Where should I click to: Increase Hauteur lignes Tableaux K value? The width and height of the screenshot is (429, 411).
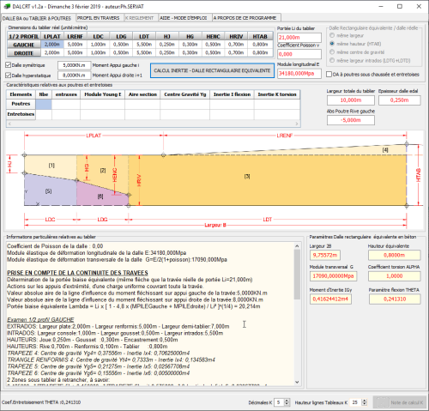[365, 401]
